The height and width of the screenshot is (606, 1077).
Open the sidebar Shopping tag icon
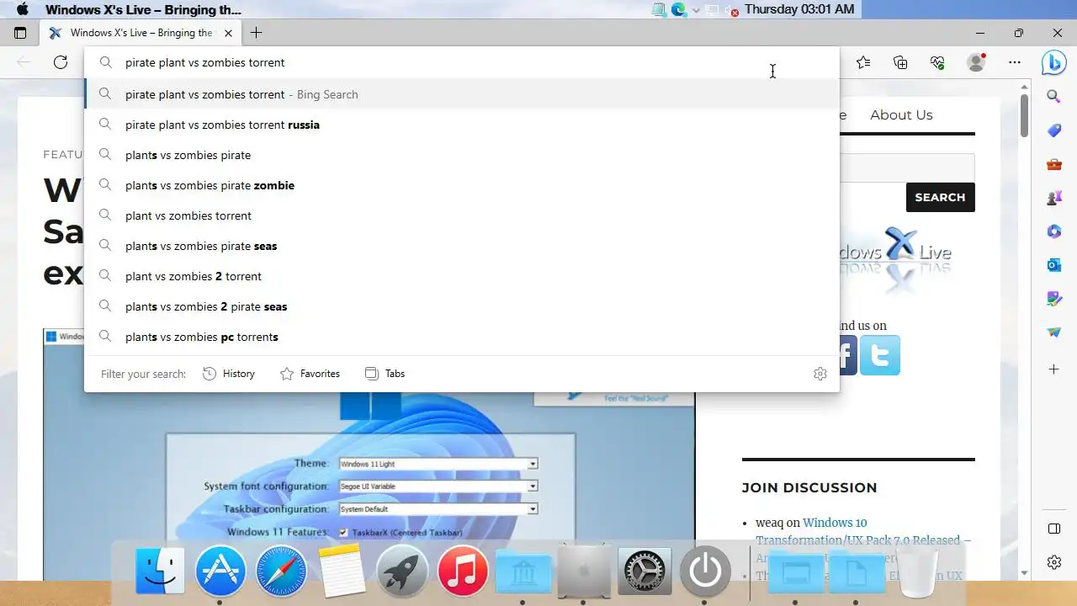(x=1053, y=130)
